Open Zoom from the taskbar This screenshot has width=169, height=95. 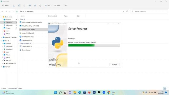[x=104, y=92]
